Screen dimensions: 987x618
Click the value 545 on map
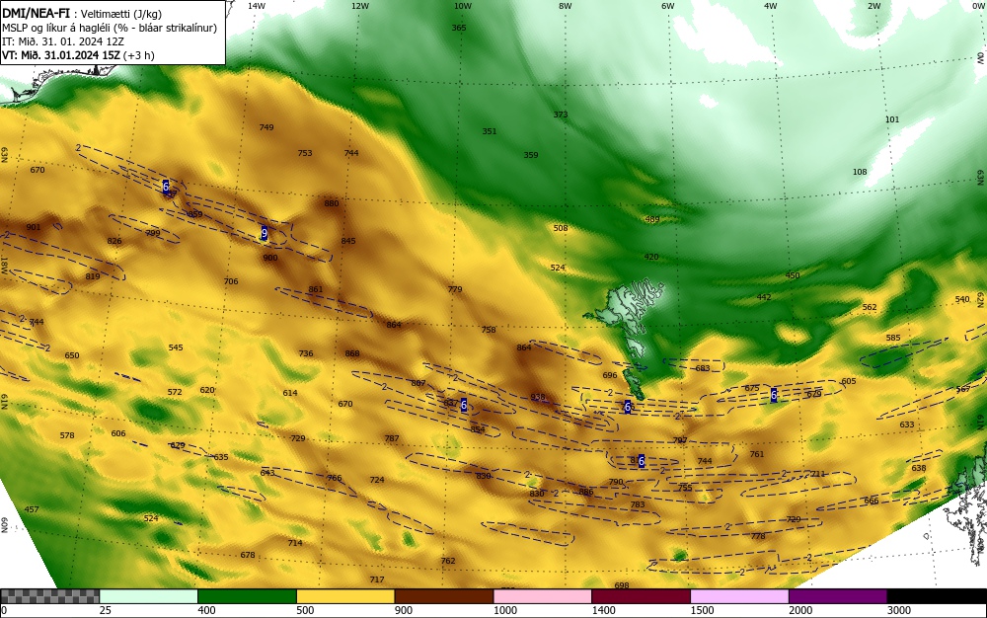176,348
